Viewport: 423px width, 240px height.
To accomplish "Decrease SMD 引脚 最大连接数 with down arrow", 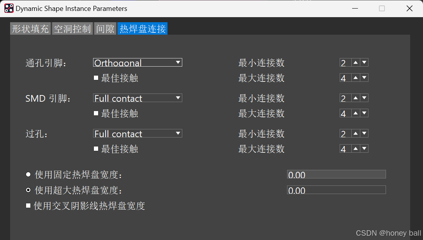I will [364, 113].
